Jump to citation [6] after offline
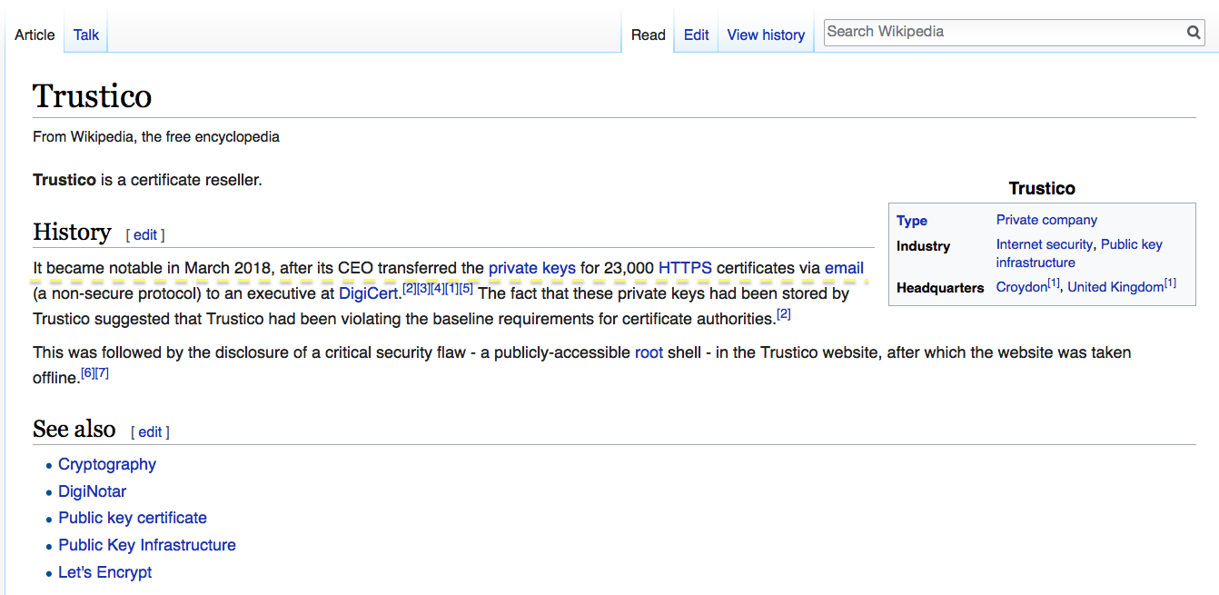Screen dimensions: 1219x595 [x=88, y=373]
